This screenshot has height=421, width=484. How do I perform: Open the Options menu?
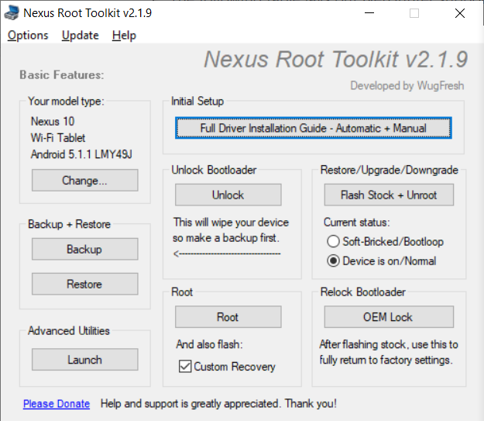pyautogui.click(x=28, y=36)
